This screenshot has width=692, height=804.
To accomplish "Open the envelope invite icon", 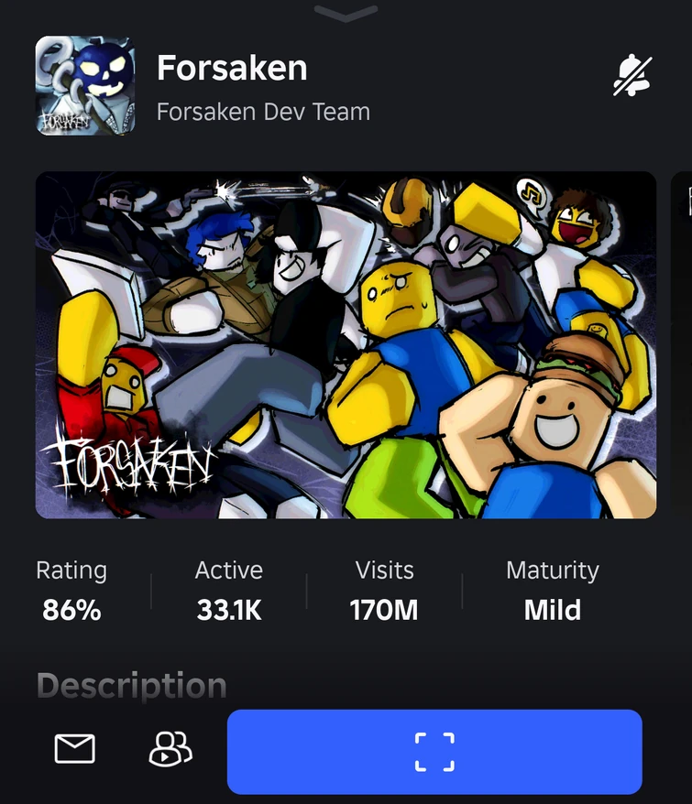I will (x=75, y=749).
